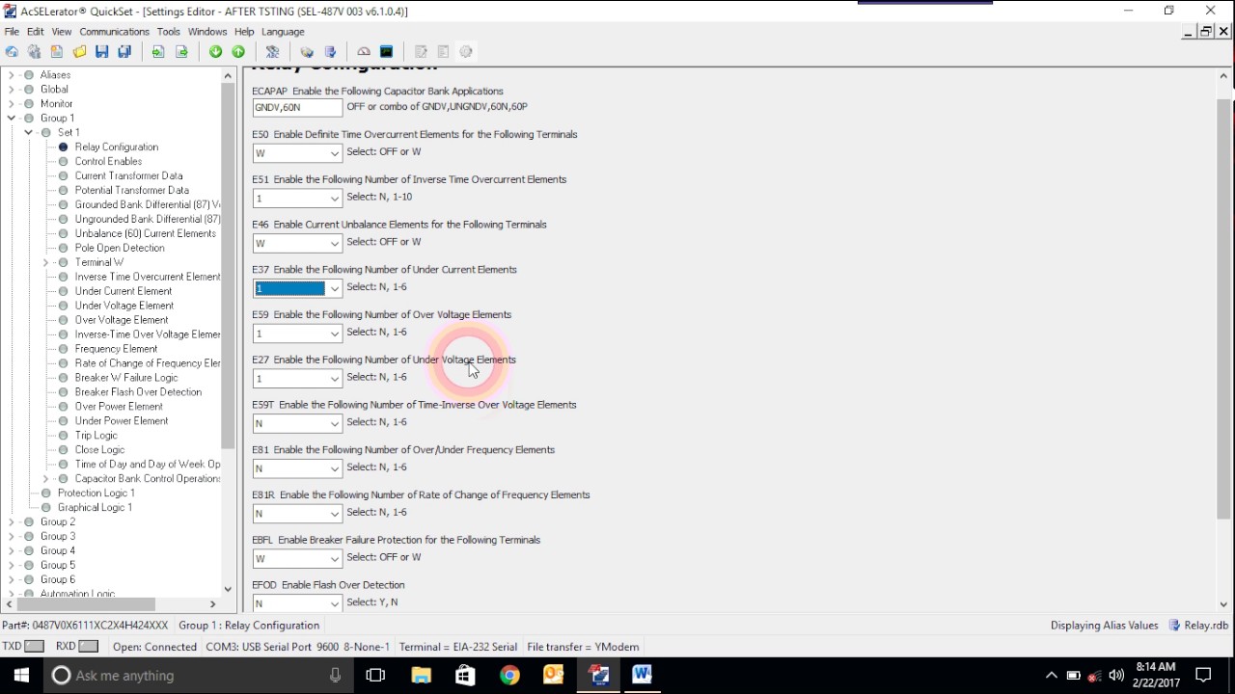1235x694 pixels.
Task: Open the action center notification icon
Action: (x=1203, y=676)
